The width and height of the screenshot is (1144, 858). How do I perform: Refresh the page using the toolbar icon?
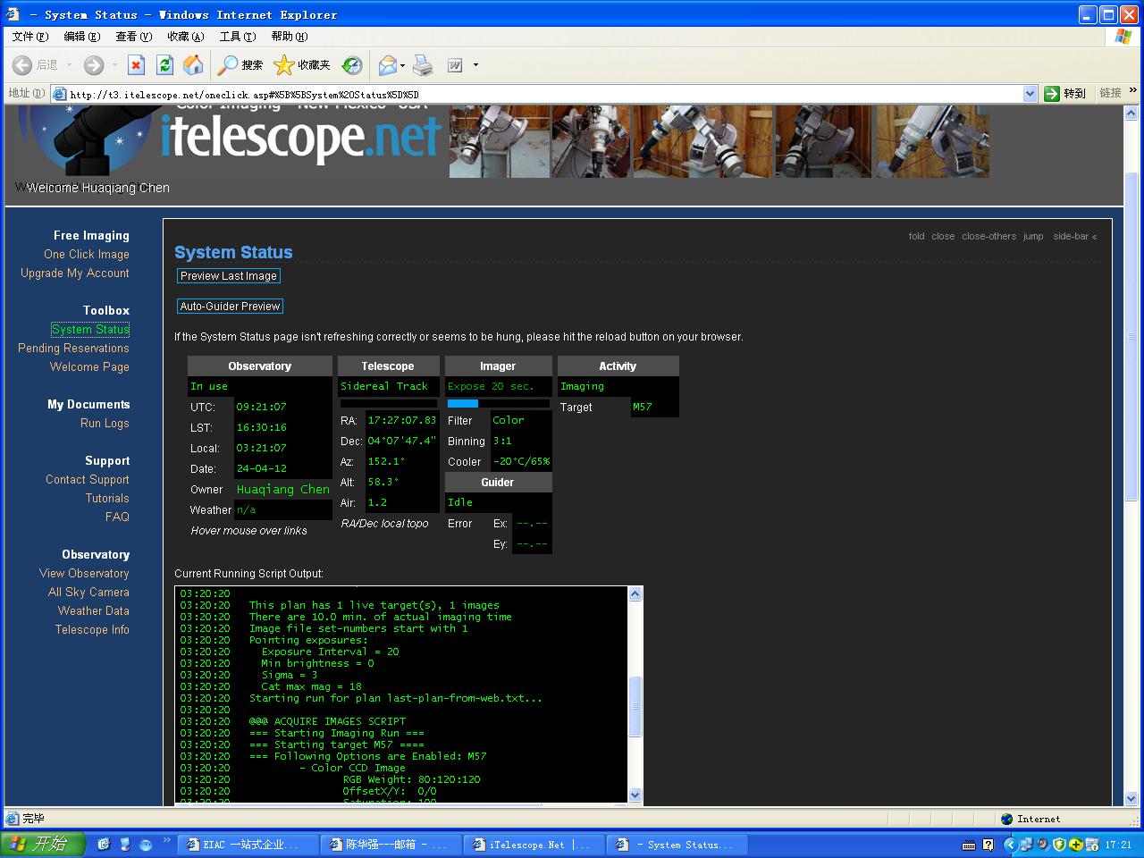tap(164, 65)
